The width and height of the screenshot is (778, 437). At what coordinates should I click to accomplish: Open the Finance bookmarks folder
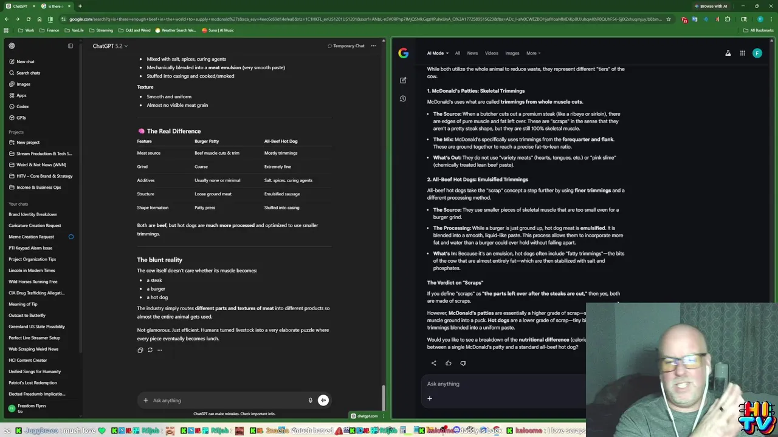[x=49, y=30]
